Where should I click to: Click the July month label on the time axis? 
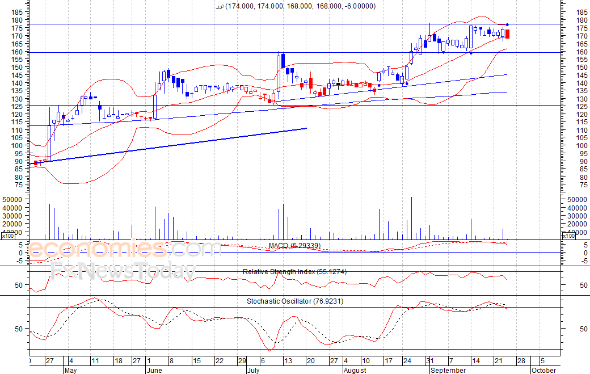tap(253, 370)
